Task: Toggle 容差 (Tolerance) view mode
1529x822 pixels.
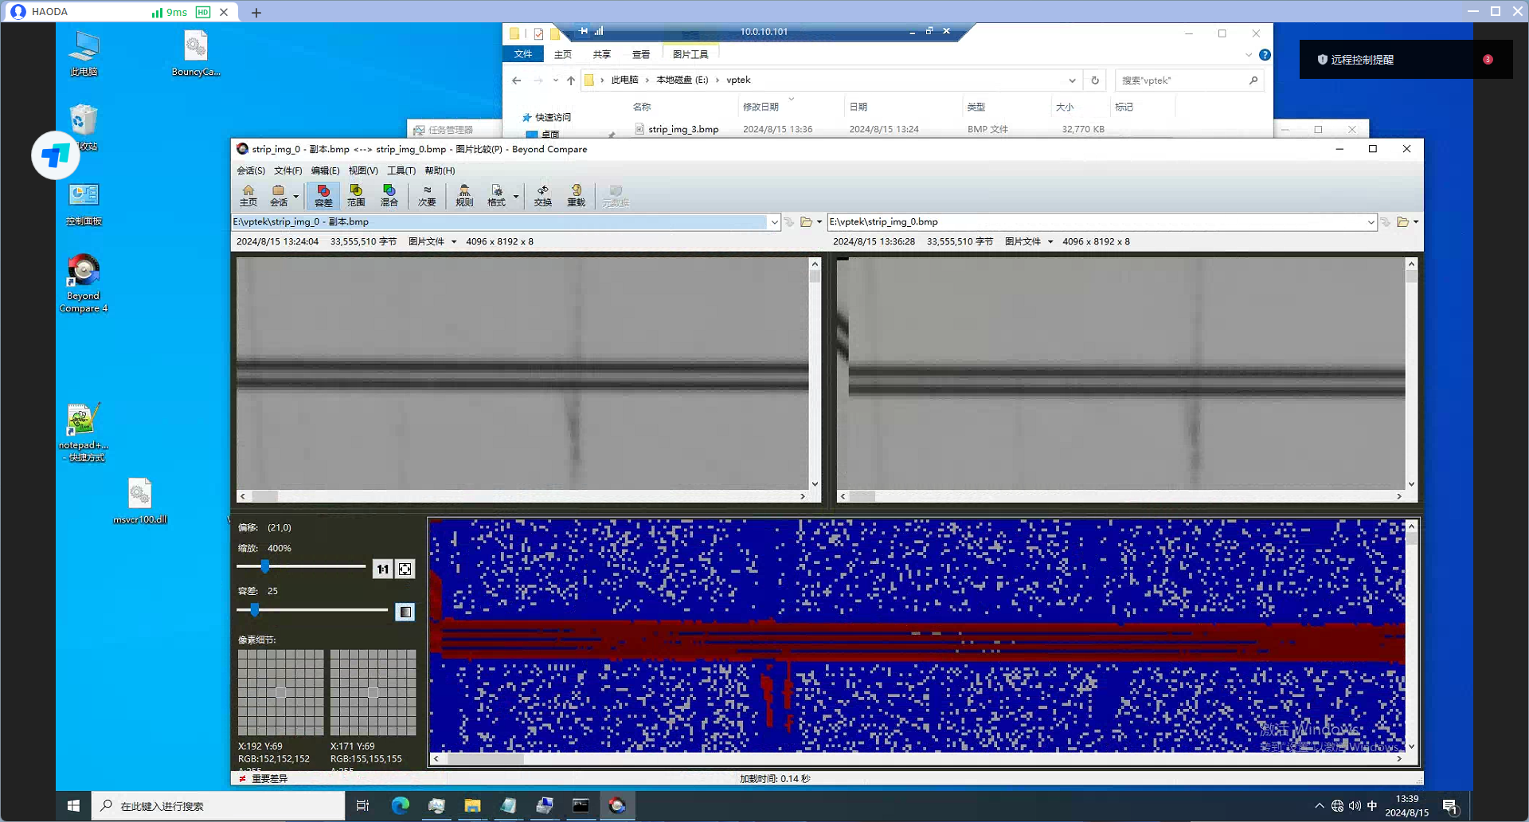Action: [x=323, y=195]
